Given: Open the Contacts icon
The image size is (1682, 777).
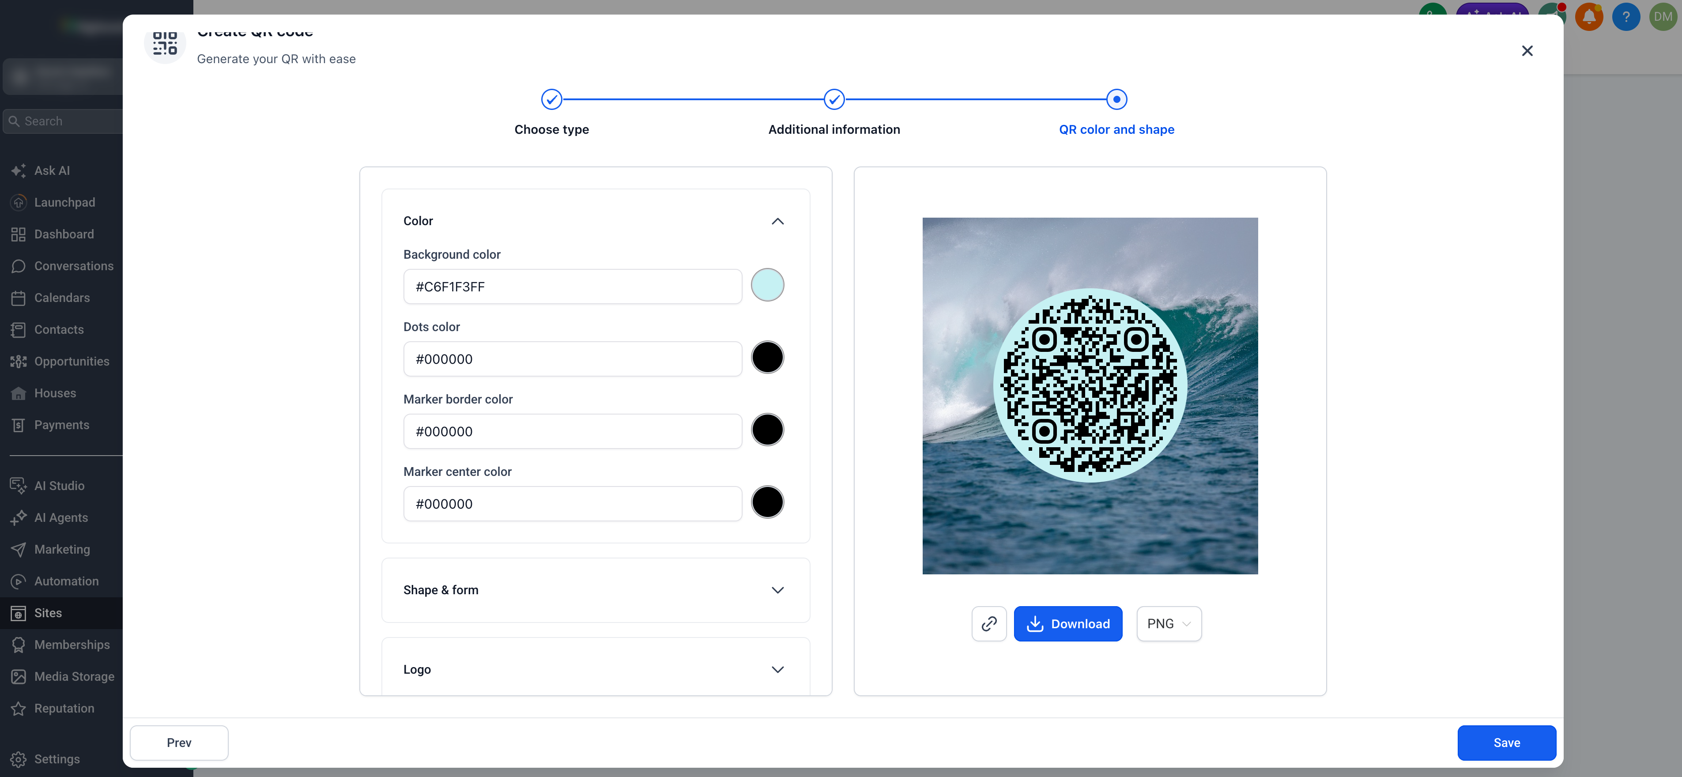Looking at the screenshot, I should coord(18,330).
